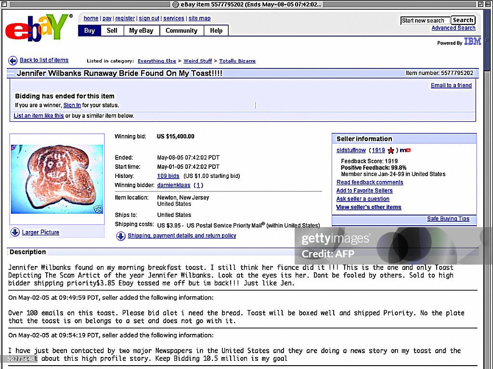
Task: Click the red feedback star icon
Action: (x=391, y=151)
